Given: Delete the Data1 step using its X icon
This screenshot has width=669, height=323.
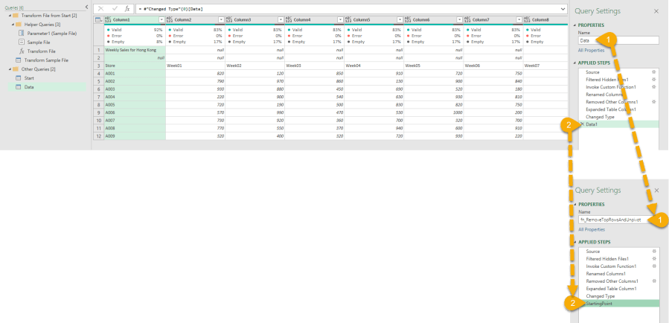Looking at the screenshot, I should 581,124.
